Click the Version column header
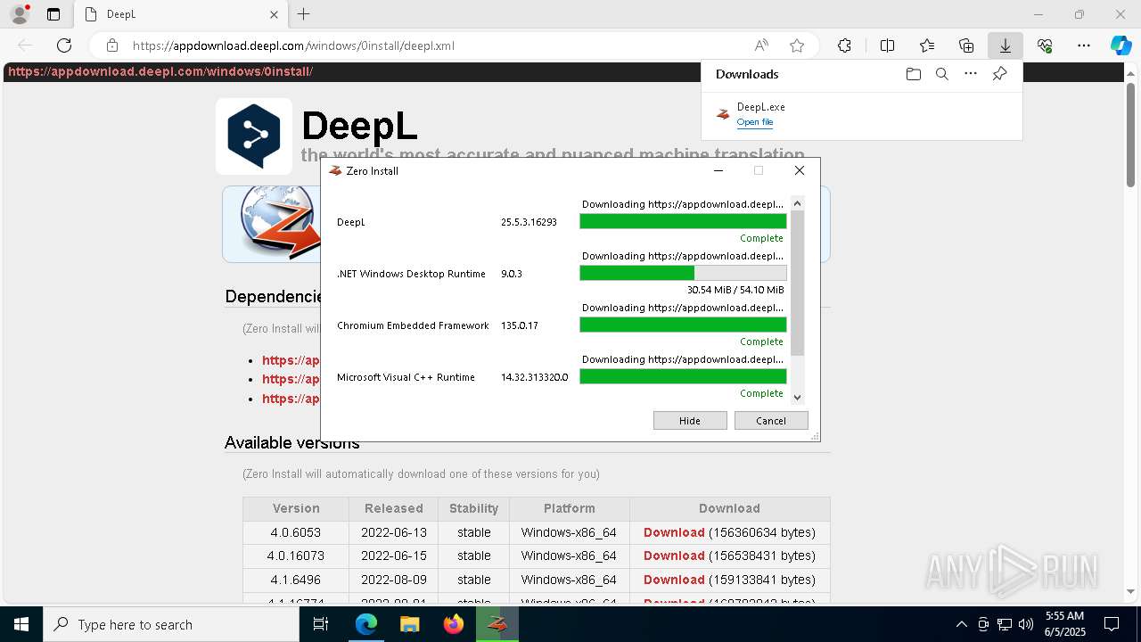The image size is (1141, 642). 296,508
